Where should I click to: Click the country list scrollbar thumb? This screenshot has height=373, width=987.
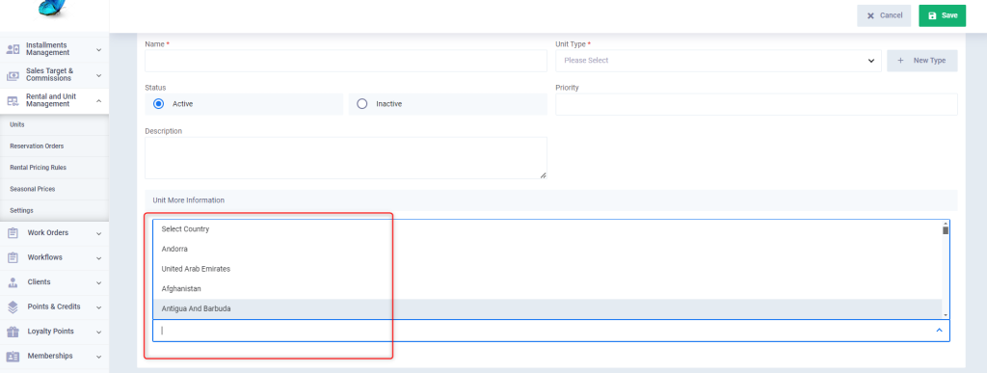click(946, 230)
